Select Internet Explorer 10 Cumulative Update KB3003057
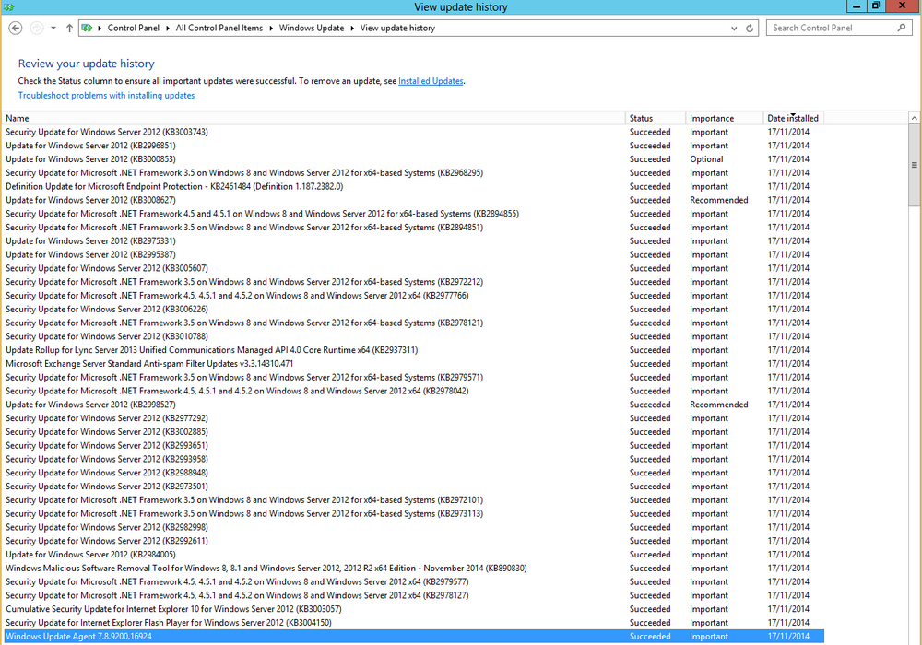The image size is (922, 645). tap(414, 609)
